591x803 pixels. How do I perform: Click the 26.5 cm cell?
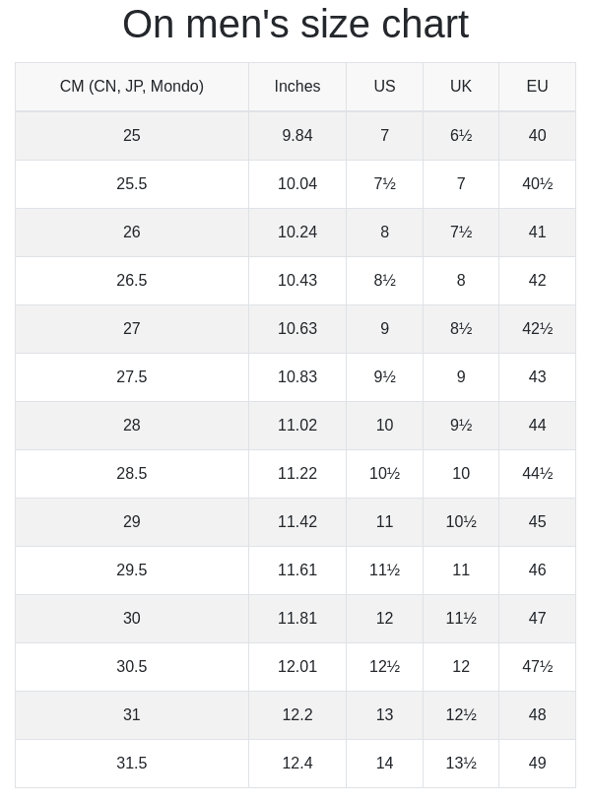pyautogui.click(x=132, y=281)
